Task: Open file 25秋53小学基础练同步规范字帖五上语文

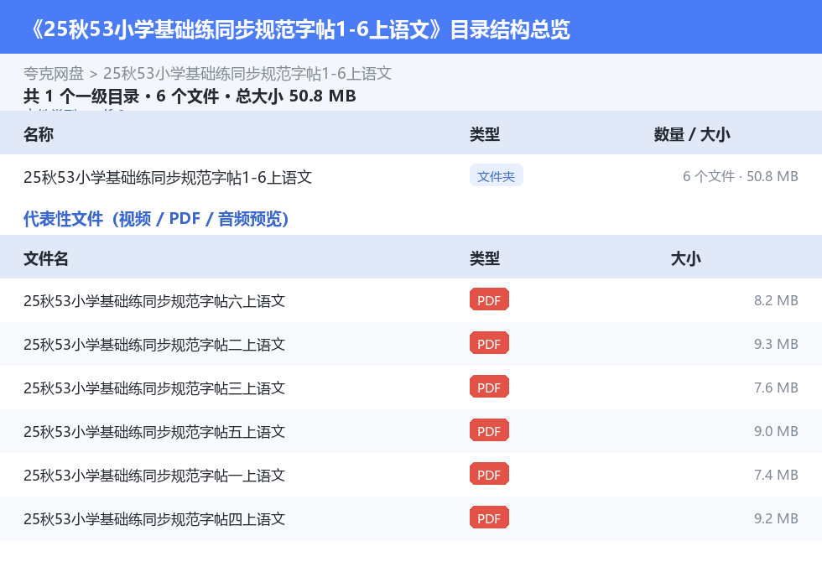Action: point(154,432)
